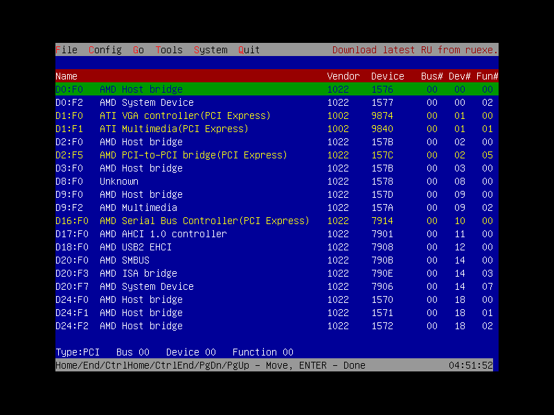Viewport: 554px width, 415px height.
Task: Select the D20:F3 AMD ISA bridge row
Action: pyautogui.click(x=277, y=273)
